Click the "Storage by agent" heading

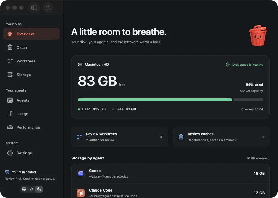(x=88, y=158)
